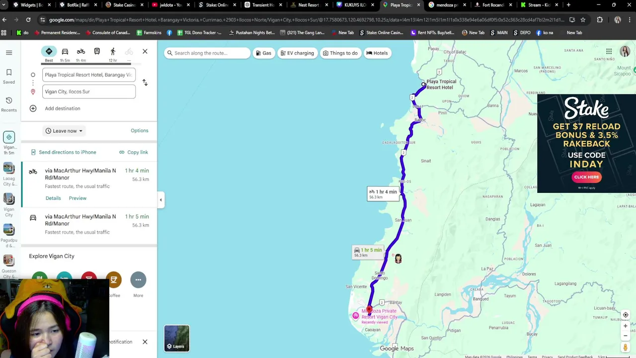Click the Vigan City destination field

pyautogui.click(x=88, y=91)
